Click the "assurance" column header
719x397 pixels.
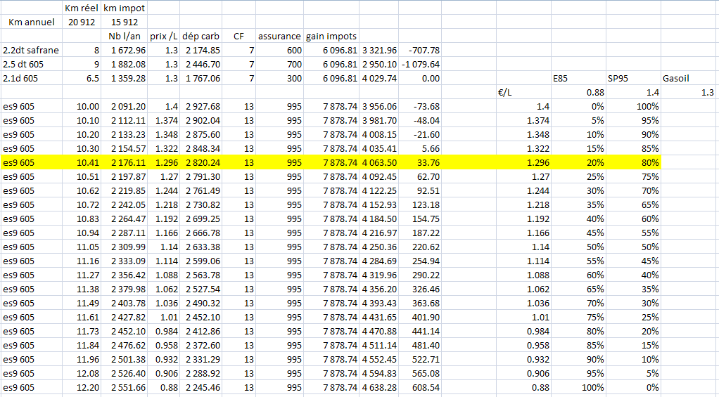point(279,36)
